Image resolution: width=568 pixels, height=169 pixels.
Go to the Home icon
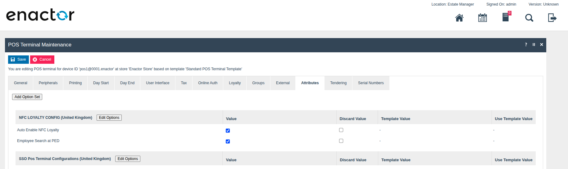459,18
